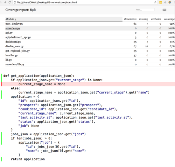Reload the coverage report page
Viewport: 175px width, 167px height.
10,2
